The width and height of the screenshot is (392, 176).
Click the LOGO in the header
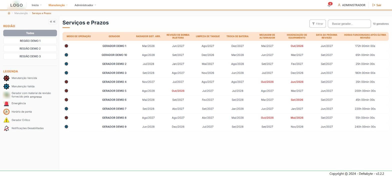point(16,5)
